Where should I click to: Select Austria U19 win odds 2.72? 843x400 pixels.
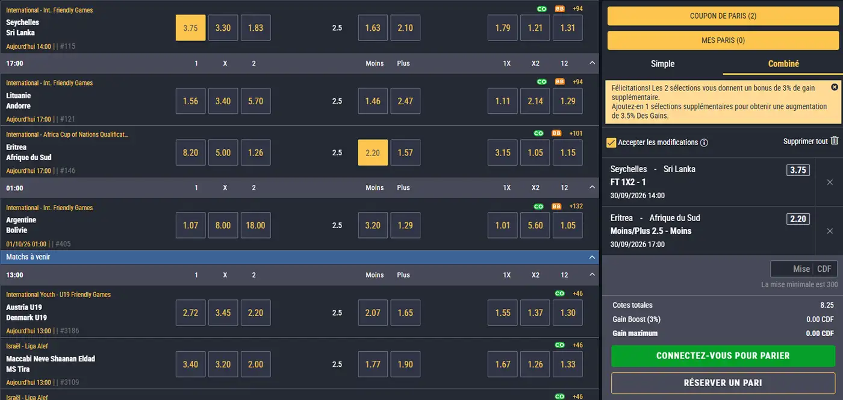point(190,313)
